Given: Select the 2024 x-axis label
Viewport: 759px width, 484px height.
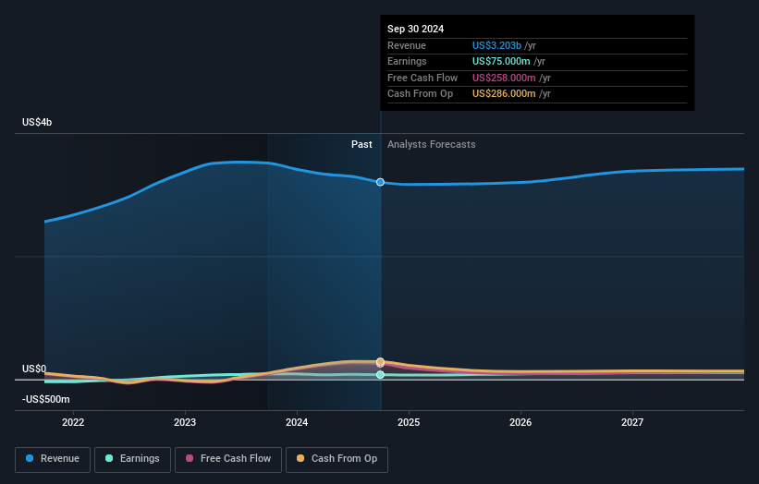Looking at the screenshot, I should coord(297,422).
